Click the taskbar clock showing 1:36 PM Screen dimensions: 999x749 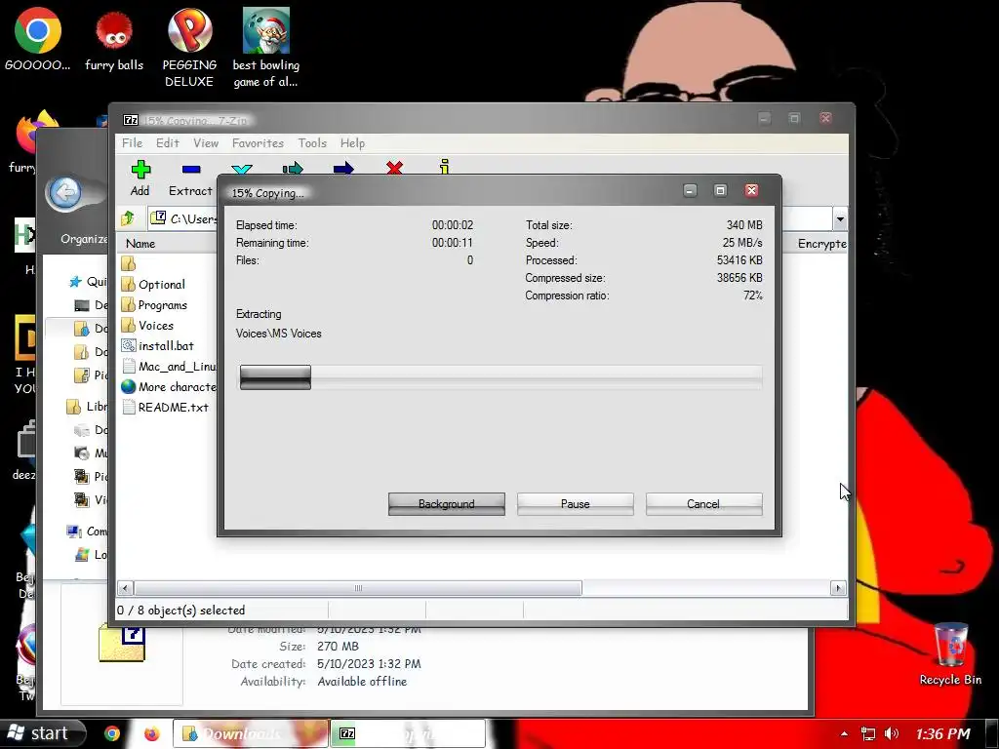click(x=942, y=733)
